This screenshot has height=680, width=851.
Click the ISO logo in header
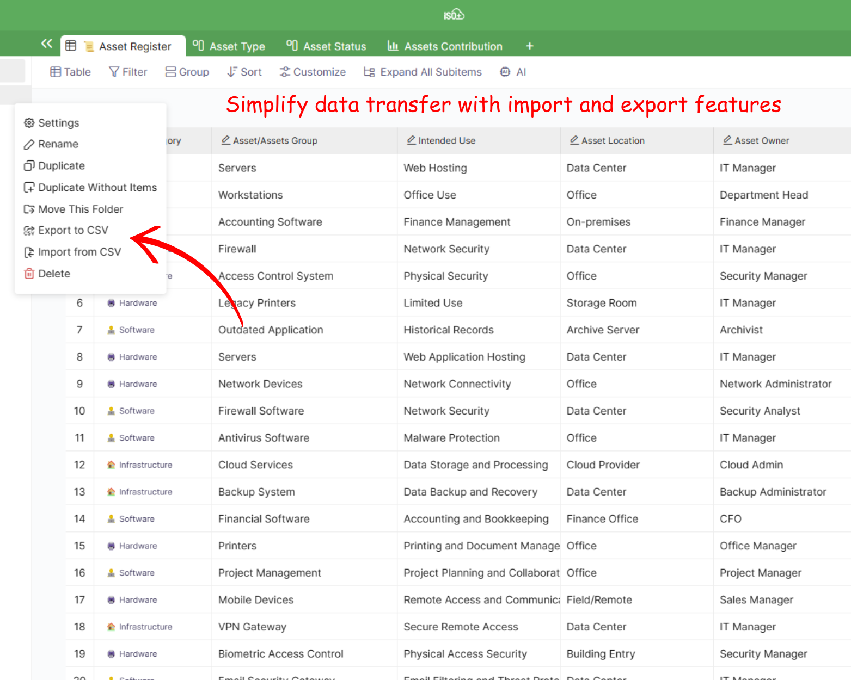454,15
